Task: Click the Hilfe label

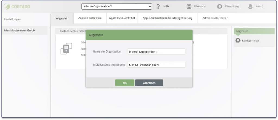Action: [166, 7]
